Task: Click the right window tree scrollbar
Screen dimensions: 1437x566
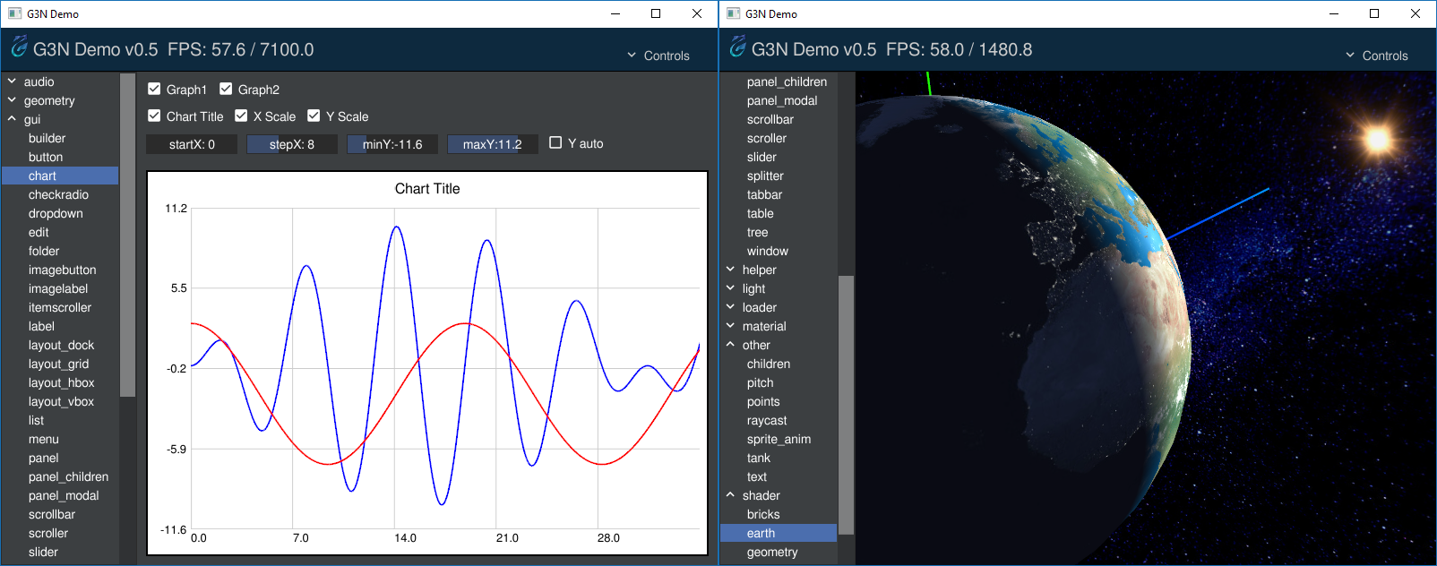Action: pos(846,405)
